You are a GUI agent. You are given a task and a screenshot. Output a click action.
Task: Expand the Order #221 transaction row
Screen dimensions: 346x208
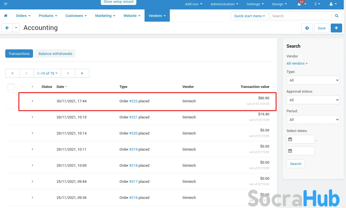tap(32, 117)
